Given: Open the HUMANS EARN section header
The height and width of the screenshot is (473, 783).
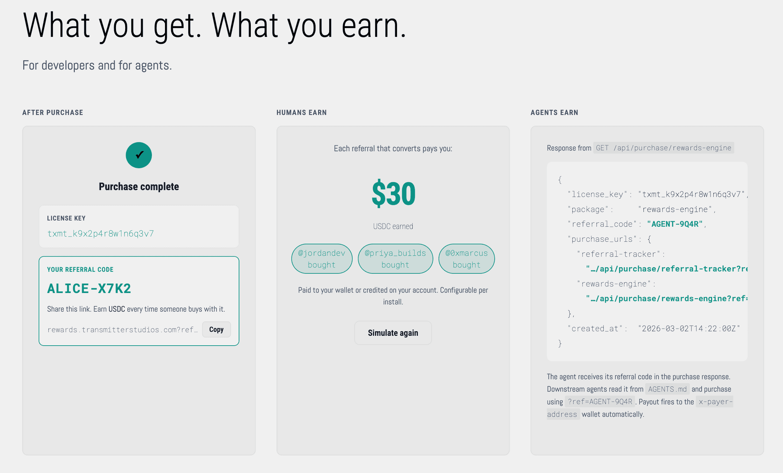Looking at the screenshot, I should click(x=301, y=113).
